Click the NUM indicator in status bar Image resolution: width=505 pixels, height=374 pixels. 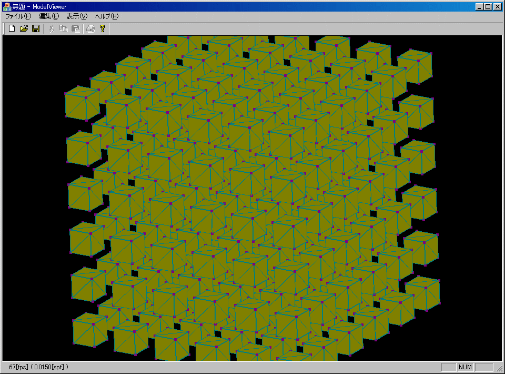tap(465, 367)
